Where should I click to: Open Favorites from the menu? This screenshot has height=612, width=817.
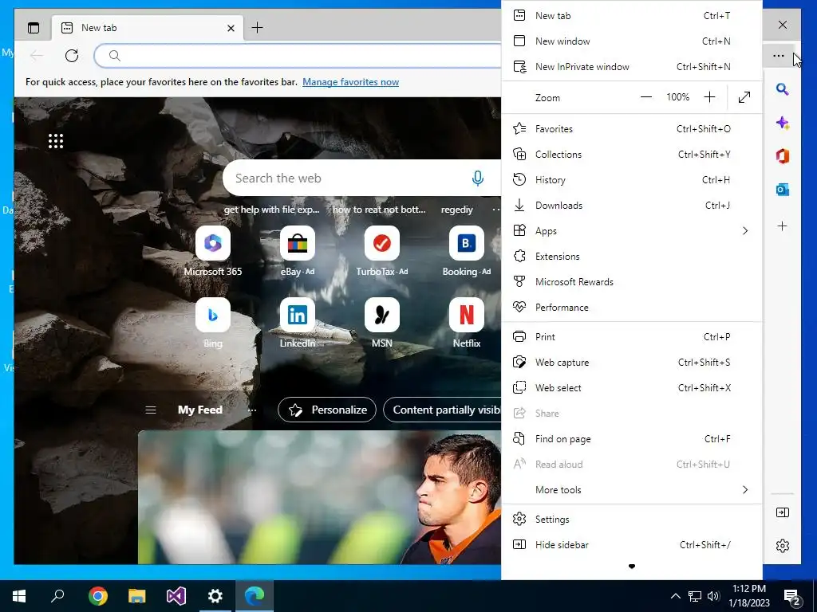tap(632, 128)
